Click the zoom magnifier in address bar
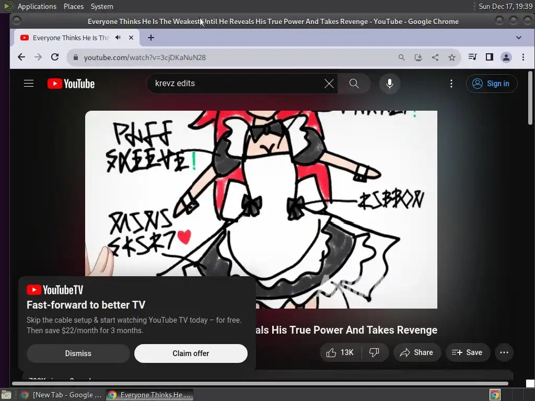 pyautogui.click(x=402, y=57)
